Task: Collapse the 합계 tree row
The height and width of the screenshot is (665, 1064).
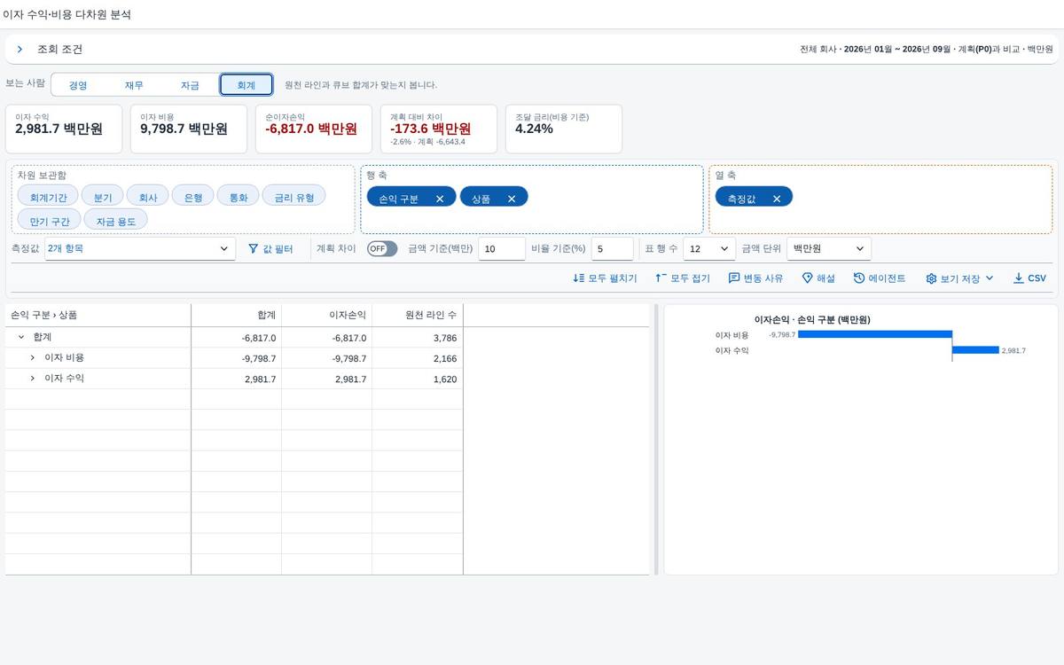Action: (20, 338)
